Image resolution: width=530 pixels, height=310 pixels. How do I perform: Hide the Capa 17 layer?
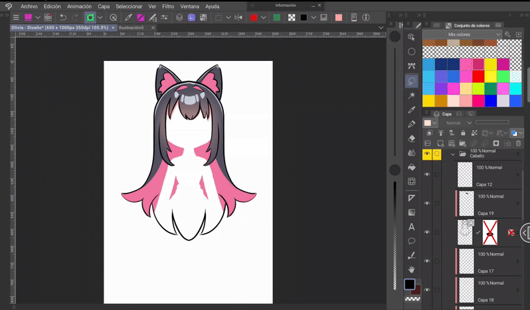click(427, 261)
